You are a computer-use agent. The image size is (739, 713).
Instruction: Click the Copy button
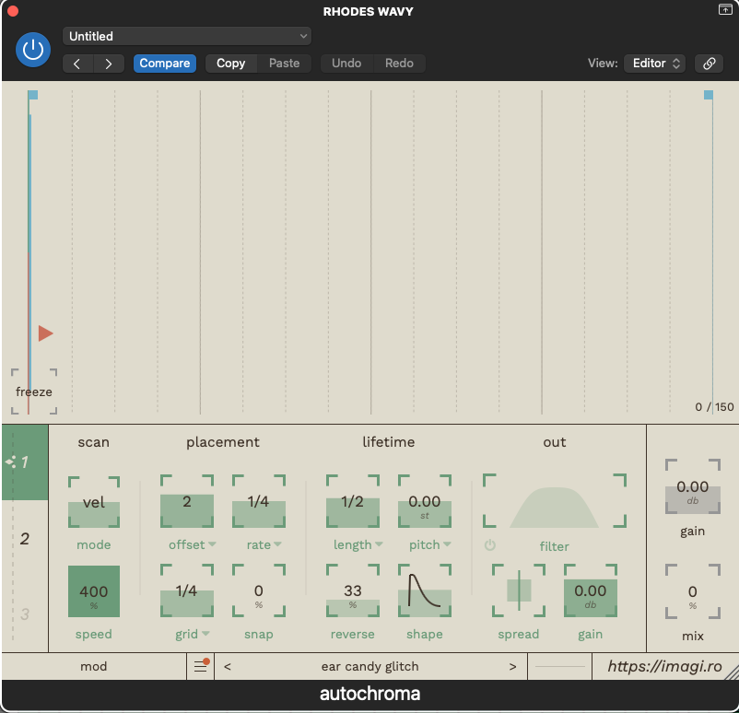click(230, 64)
